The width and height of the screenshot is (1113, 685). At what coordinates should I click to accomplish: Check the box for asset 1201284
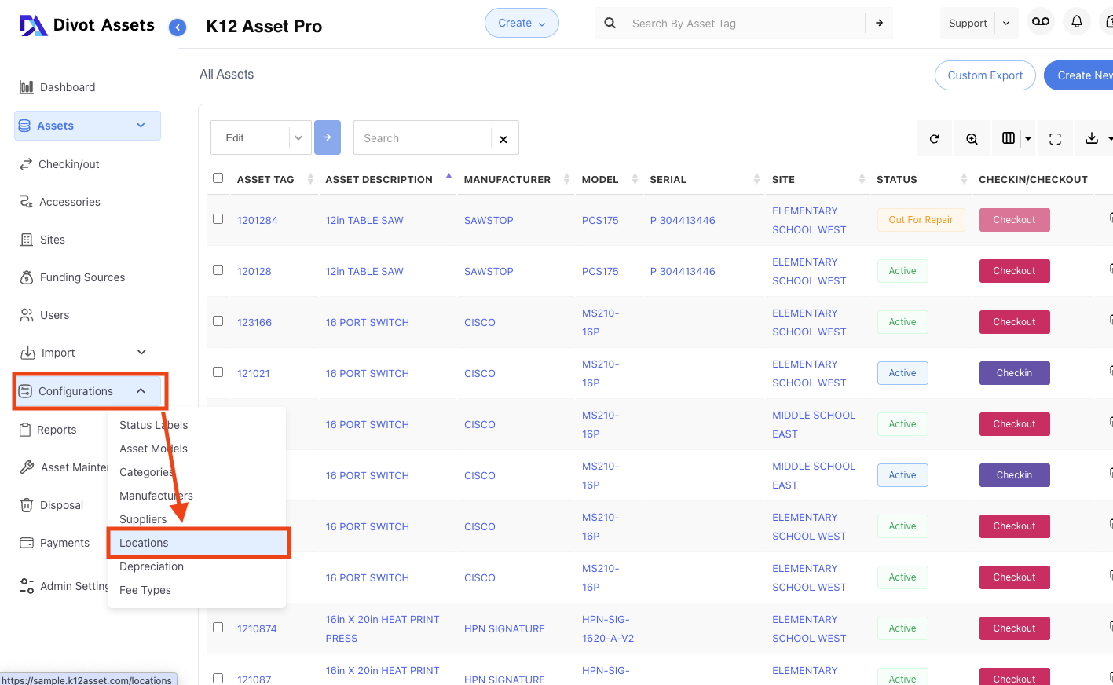(x=218, y=219)
